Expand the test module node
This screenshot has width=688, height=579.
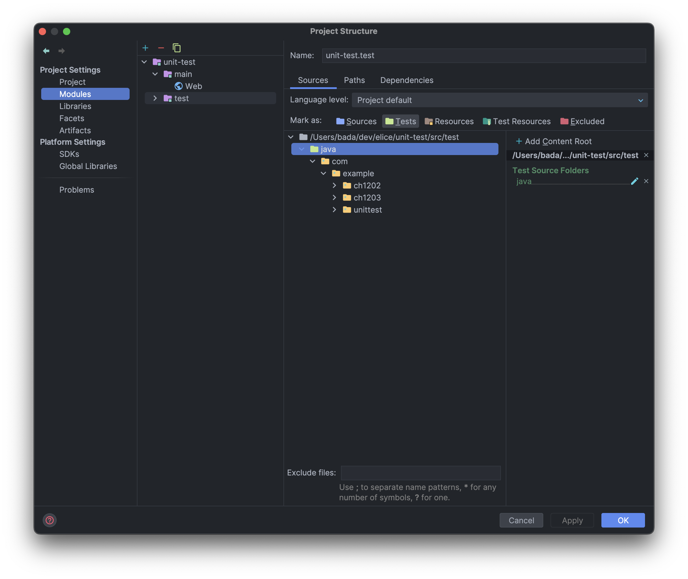155,98
